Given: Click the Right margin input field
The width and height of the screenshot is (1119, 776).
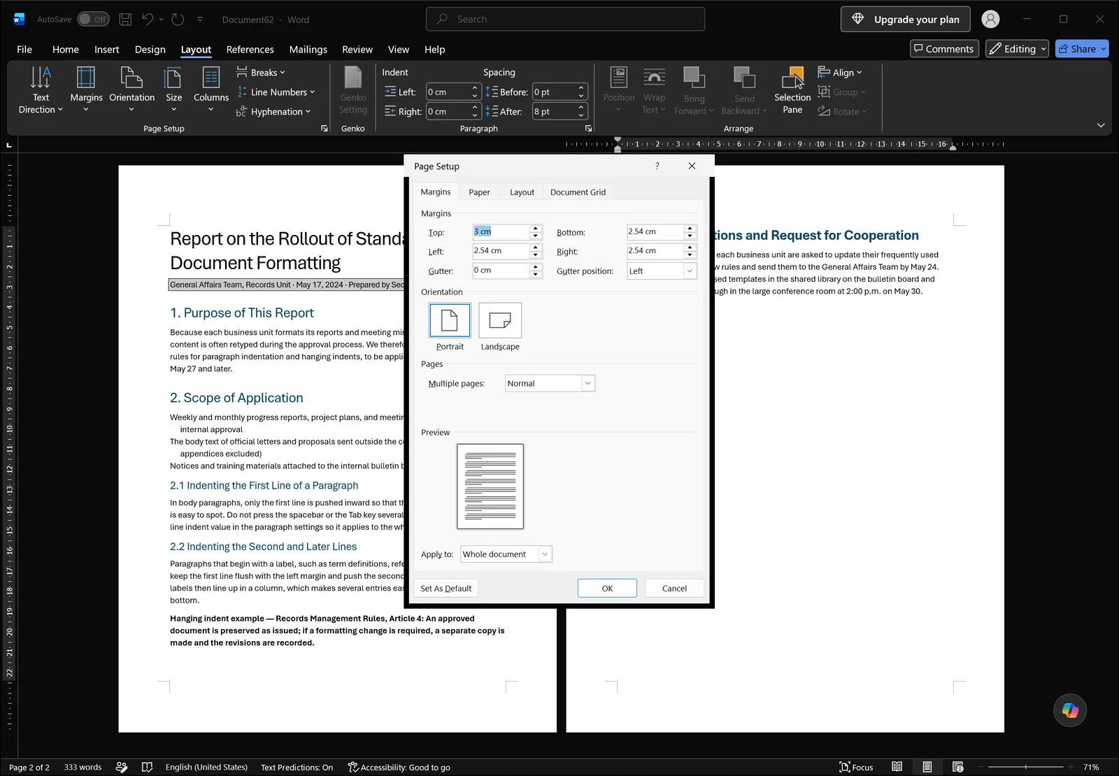Looking at the screenshot, I should point(655,251).
